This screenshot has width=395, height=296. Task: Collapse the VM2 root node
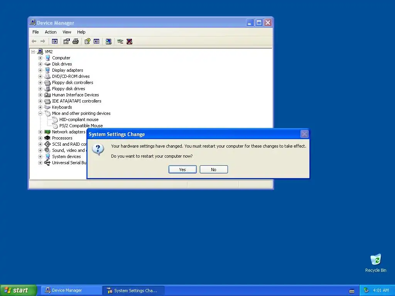pyautogui.click(x=33, y=52)
